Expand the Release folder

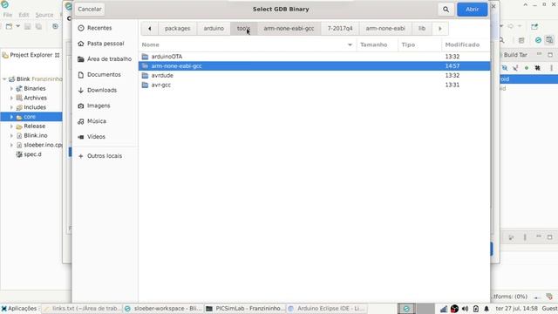tap(11, 126)
